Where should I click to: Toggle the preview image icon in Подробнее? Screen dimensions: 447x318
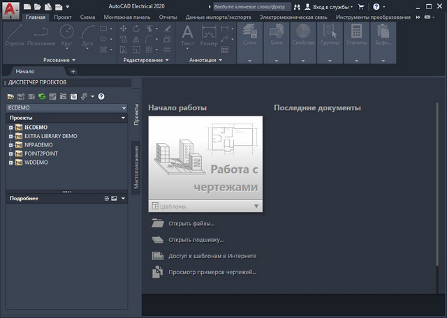[115, 199]
